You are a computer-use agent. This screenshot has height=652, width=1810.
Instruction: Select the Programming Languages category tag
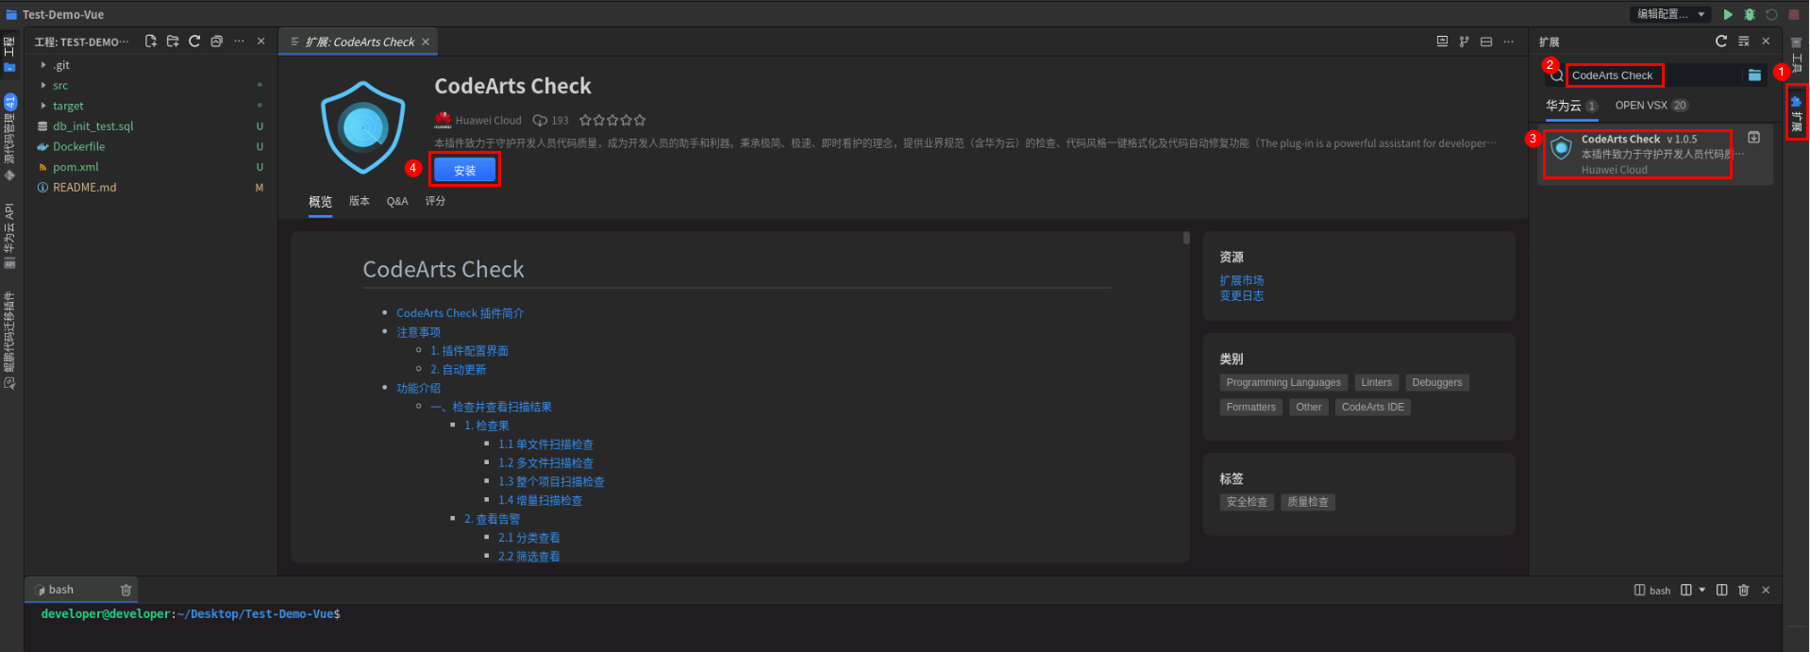[x=1283, y=382]
